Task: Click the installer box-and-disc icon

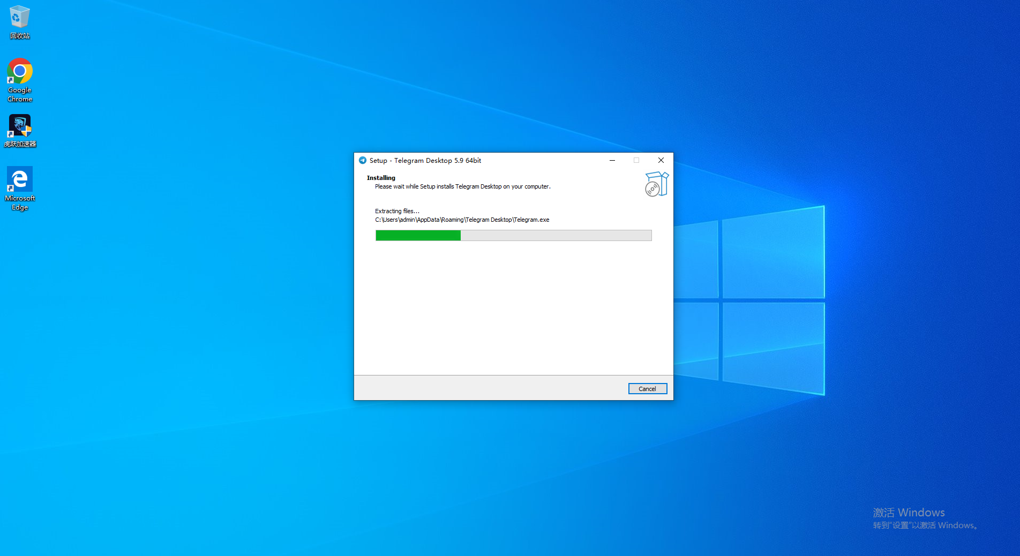Action: tap(657, 184)
